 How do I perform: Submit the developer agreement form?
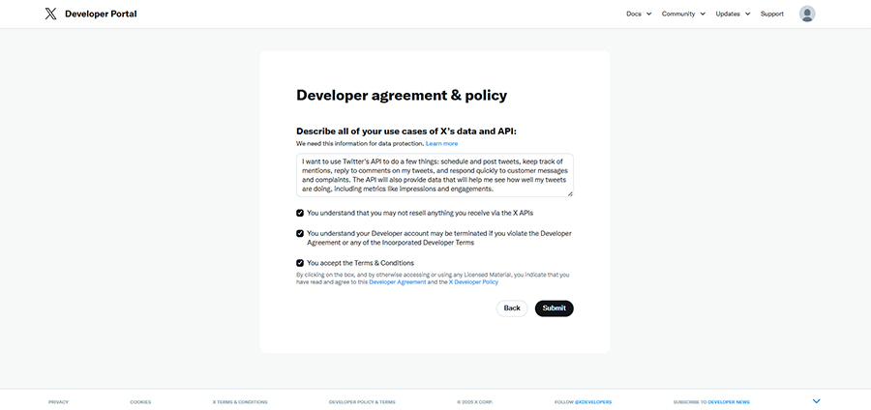coord(554,308)
